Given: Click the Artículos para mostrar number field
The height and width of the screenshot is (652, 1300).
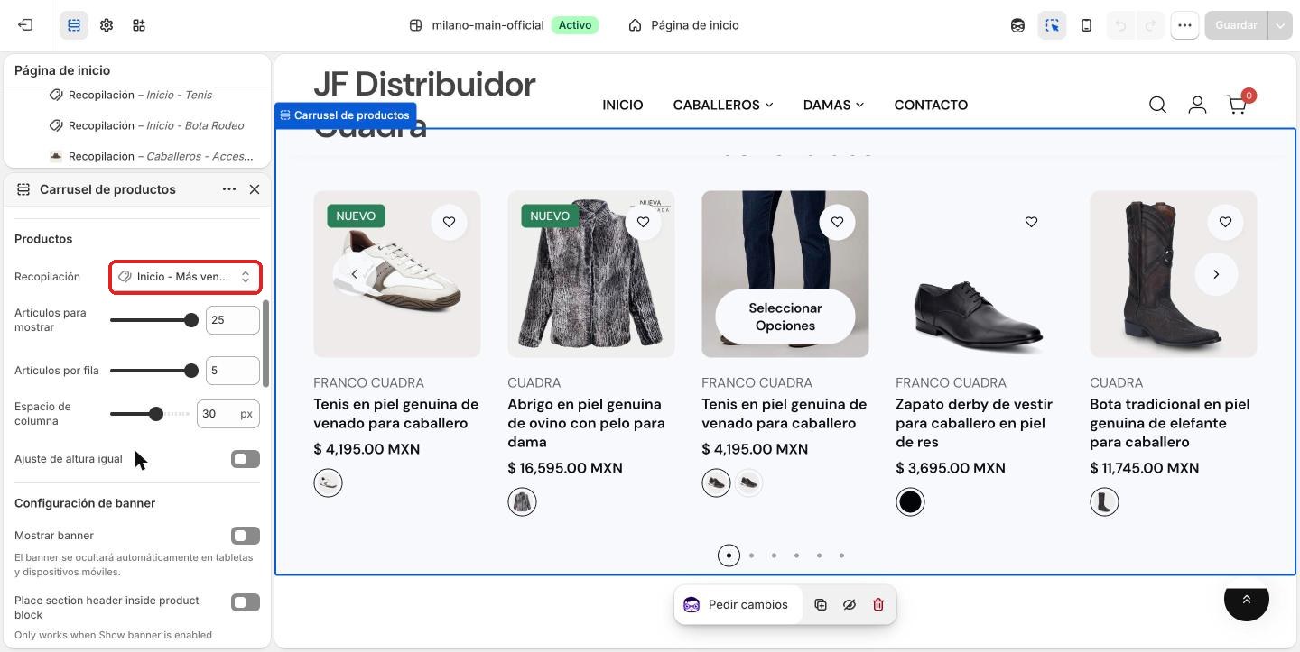Looking at the screenshot, I should point(232,320).
